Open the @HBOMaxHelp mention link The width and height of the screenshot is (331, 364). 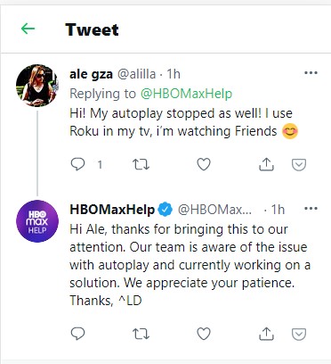186,94
